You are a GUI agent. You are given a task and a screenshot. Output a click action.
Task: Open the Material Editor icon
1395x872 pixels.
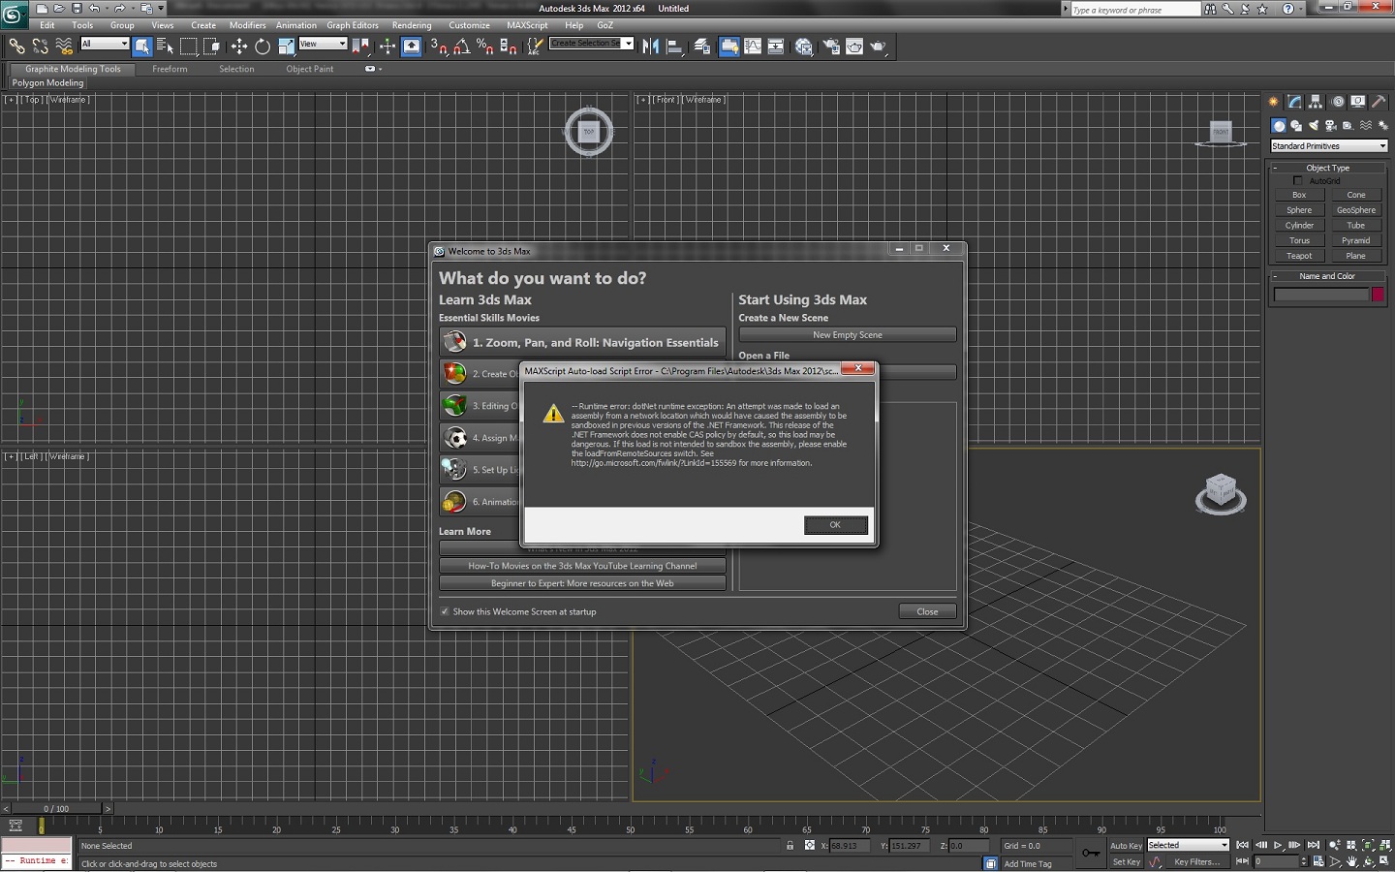[804, 46]
